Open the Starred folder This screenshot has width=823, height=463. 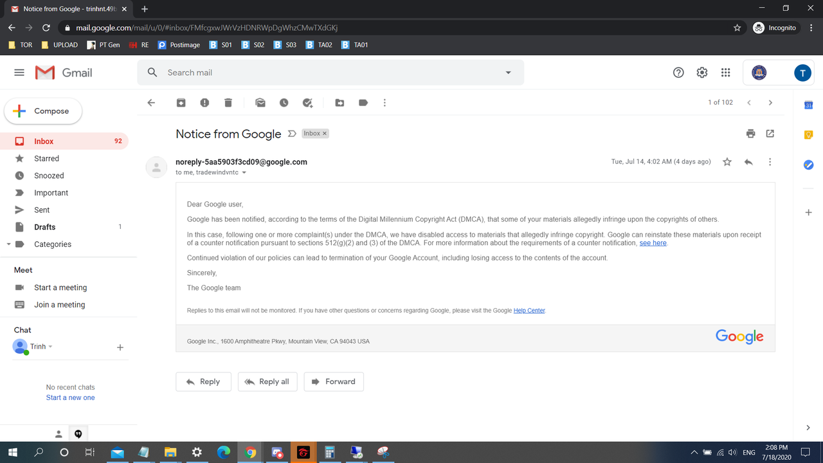[64, 158]
